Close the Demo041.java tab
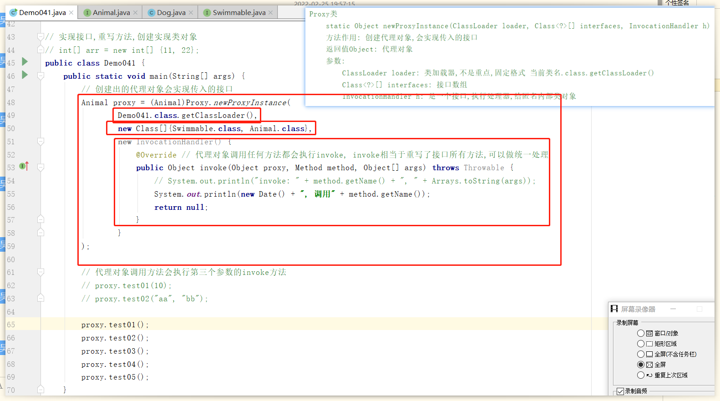Screen dimensions: 720x401 point(71,13)
